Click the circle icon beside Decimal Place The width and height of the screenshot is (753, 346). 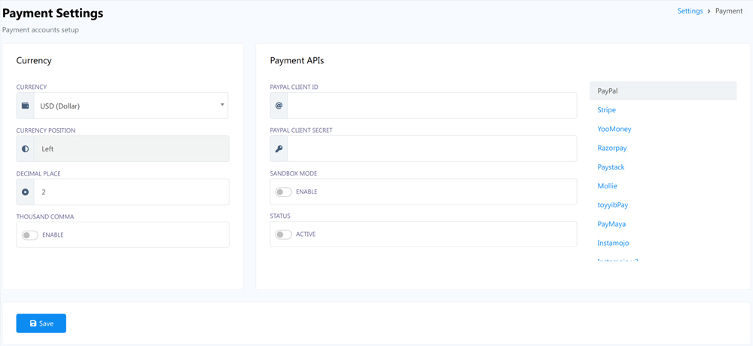coord(26,192)
